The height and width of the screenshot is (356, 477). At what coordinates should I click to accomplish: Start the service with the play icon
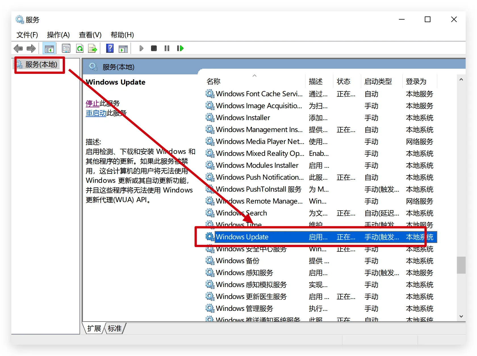(x=141, y=48)
